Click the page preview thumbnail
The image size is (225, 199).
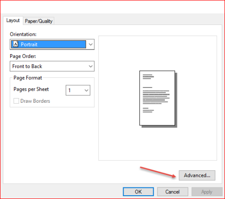pos(158,99)
